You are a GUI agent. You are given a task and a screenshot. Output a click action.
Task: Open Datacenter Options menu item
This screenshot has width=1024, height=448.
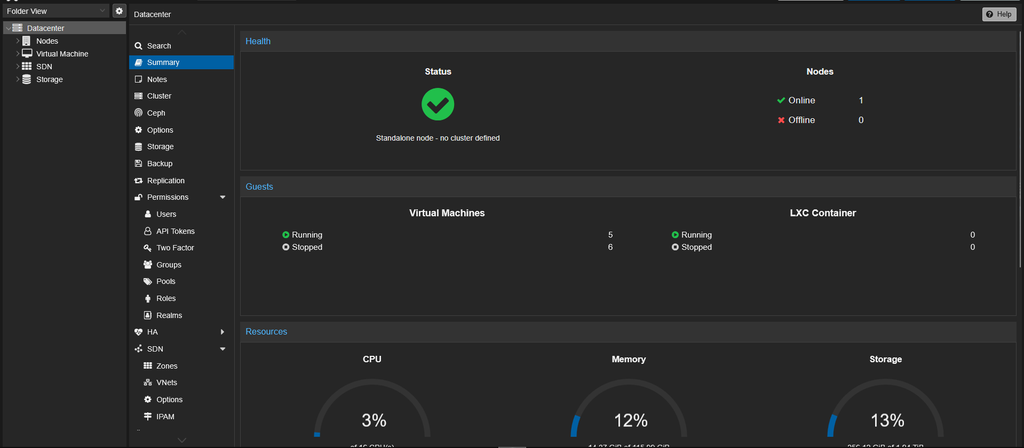pyautogui.click(x=181, y=130)
